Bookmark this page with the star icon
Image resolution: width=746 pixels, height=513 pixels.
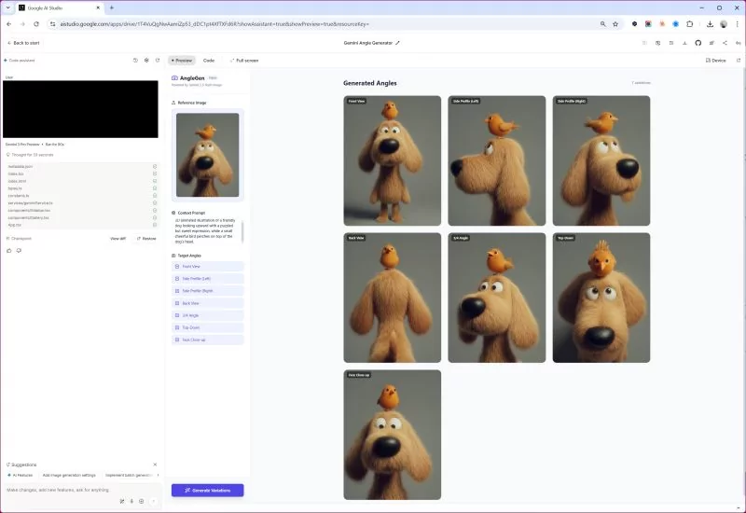point(615,23)
